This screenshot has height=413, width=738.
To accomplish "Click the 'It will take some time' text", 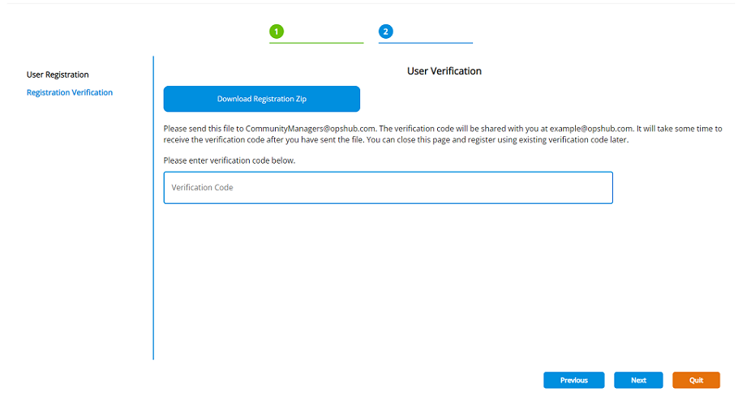I will (x=679, y=129).
